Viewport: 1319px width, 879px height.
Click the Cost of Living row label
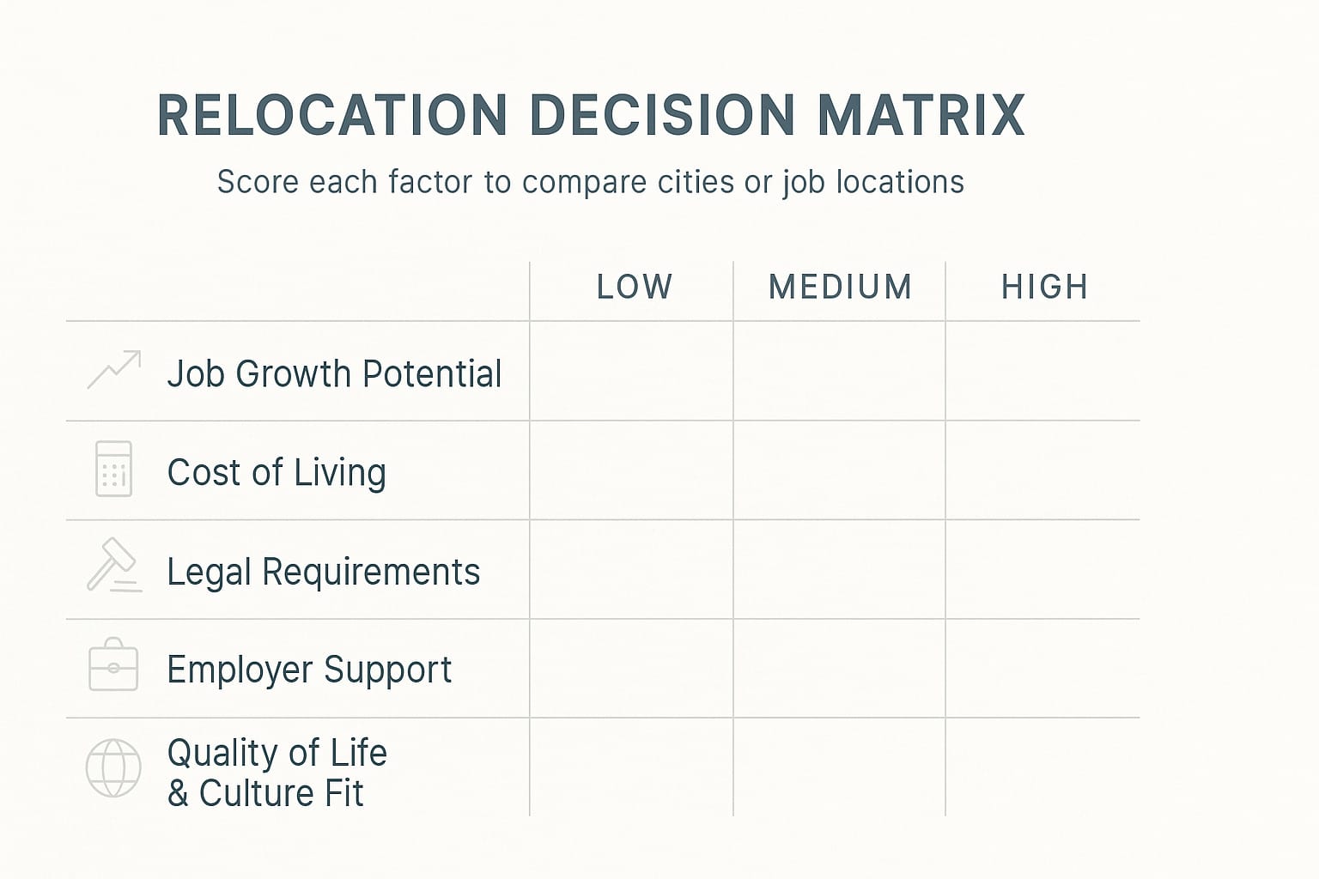[x=277, y=473]
